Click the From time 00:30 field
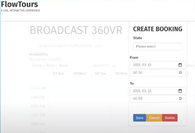Image resolution: width=195 pixels, height=133 pixels. click(x=158, y=73)
